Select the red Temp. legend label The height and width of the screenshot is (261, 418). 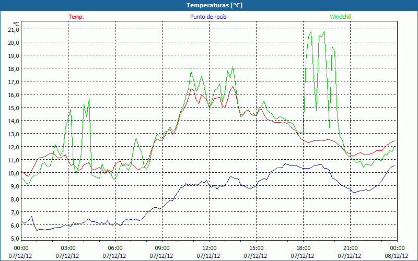[76, 17]
